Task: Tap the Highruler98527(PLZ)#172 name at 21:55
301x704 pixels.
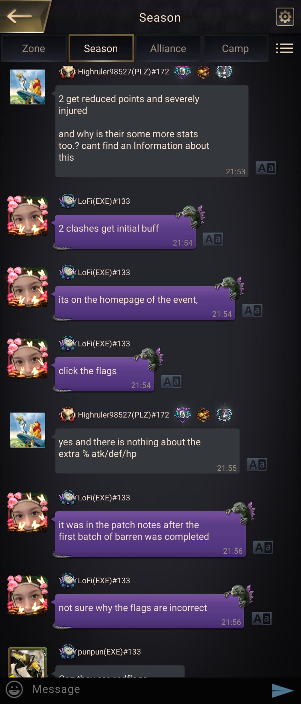Action: [123, 415]
